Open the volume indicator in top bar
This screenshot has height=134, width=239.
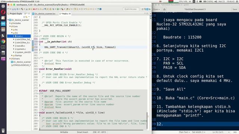pyautogui.click(x=216, y=1)
